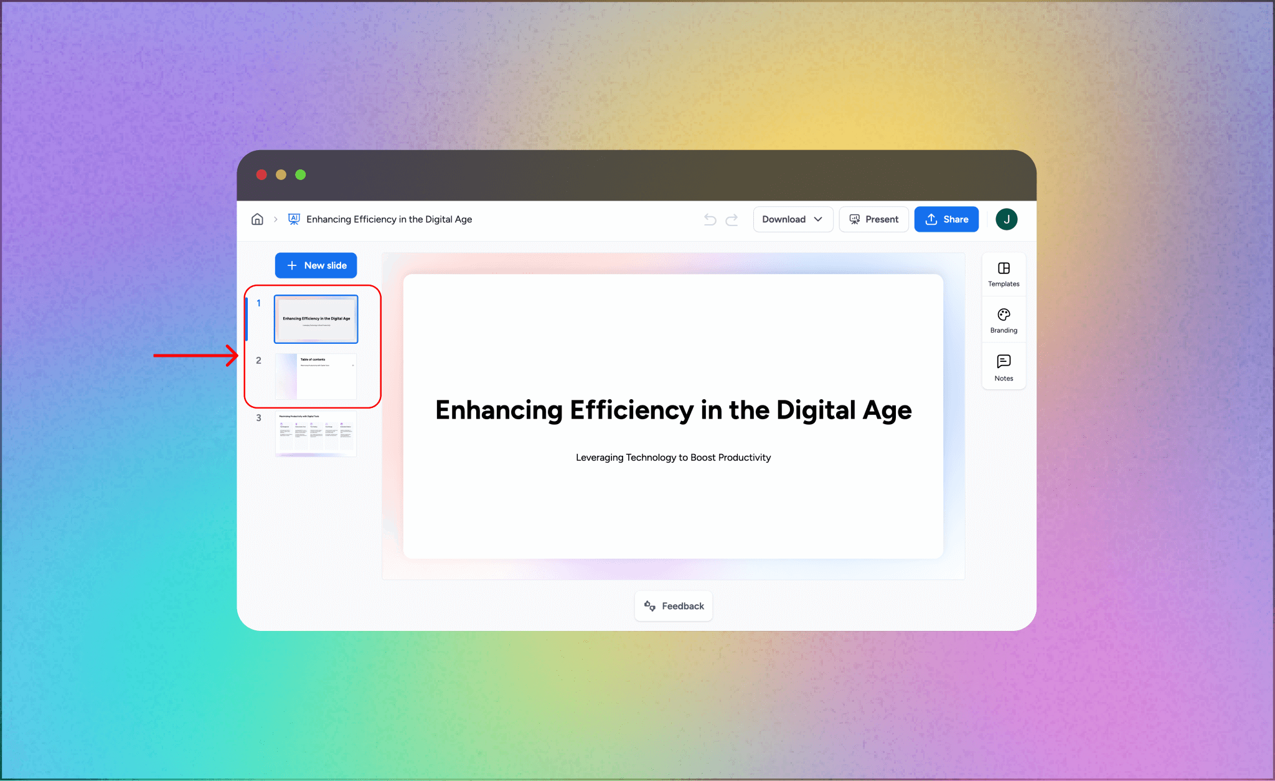Rename the presentation title in the breadcrumb
Image resolution: width=1275 pixels, height=781 pixels.
click(390, 219)
